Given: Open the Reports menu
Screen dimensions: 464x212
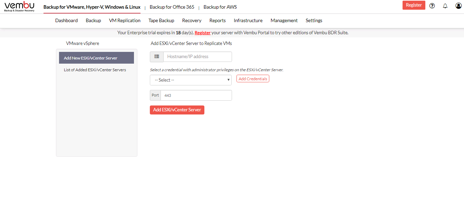Looking at the screenshot, I should [x=217, y=20].
